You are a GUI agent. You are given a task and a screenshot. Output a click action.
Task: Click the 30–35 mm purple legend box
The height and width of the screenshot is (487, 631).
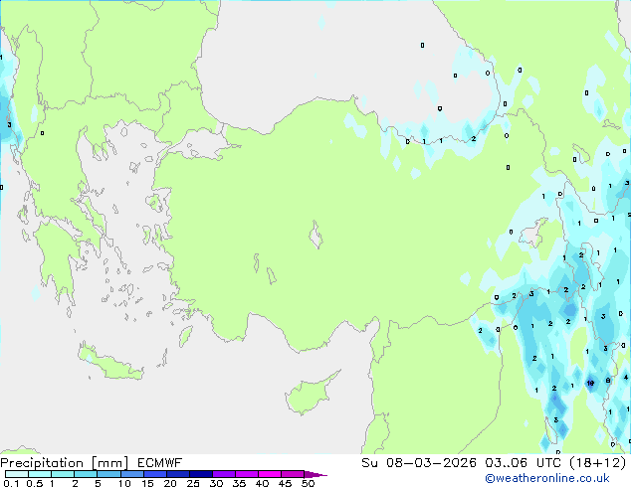224,474
